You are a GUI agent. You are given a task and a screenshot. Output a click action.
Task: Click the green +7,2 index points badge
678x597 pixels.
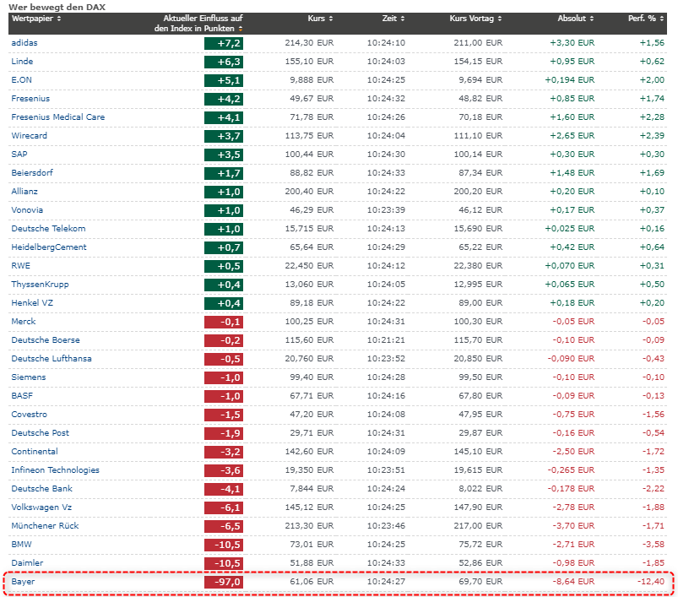coord(224,43)
